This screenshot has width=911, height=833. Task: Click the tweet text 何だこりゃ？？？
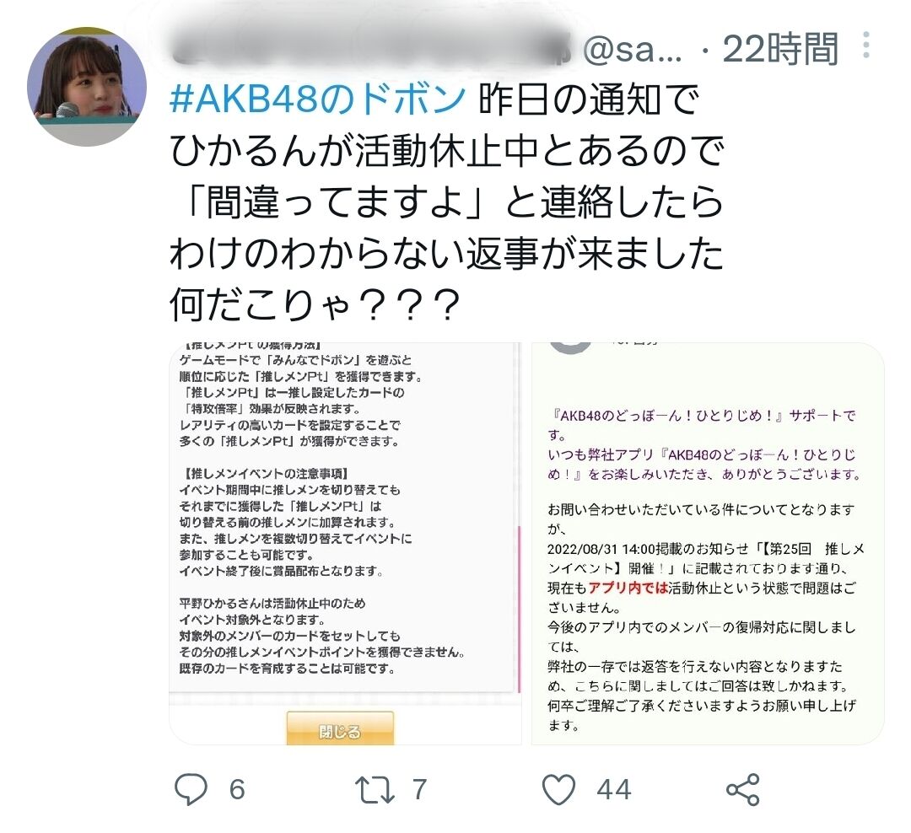[315, 304]
